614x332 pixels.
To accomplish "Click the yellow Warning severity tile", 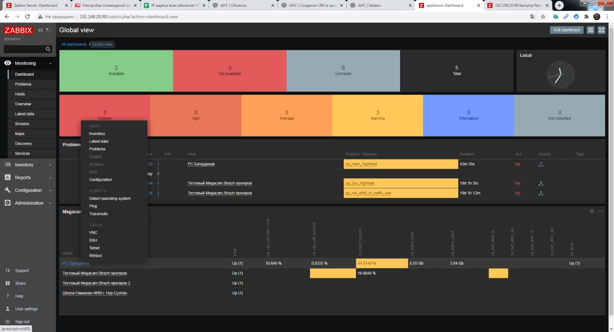I will pyautogui.click(x=378, y=115).
